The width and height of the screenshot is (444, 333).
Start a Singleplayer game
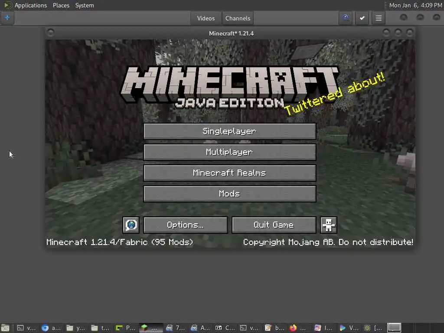(230, 131)
